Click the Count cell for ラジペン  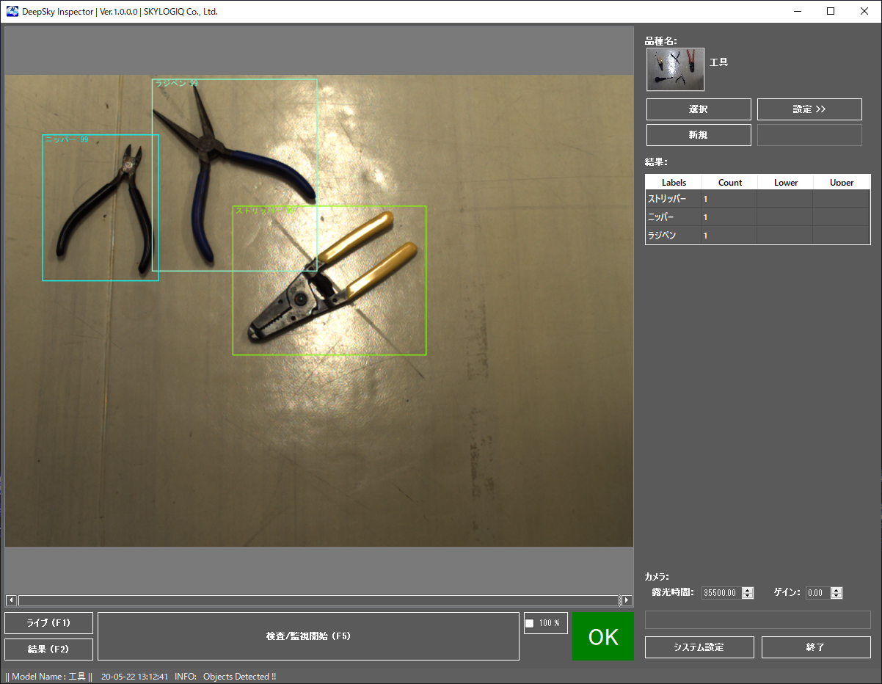tap(729, 236)
